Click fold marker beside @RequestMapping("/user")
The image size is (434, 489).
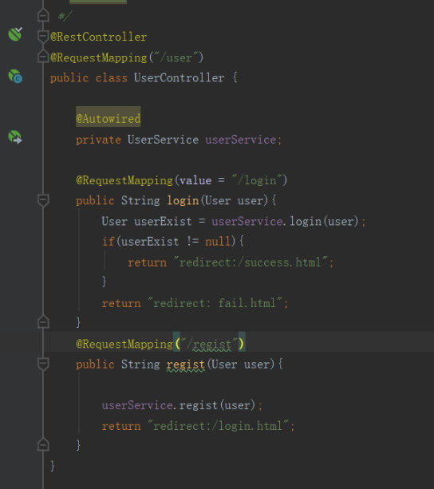pos(43,57)
